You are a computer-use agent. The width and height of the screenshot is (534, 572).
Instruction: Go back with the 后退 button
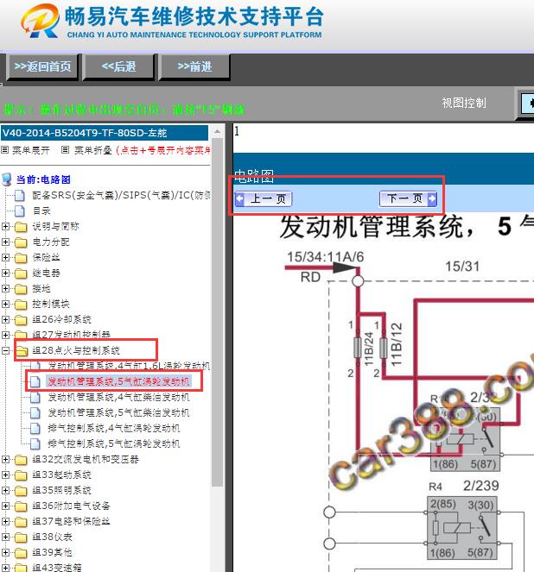[118, 66]
